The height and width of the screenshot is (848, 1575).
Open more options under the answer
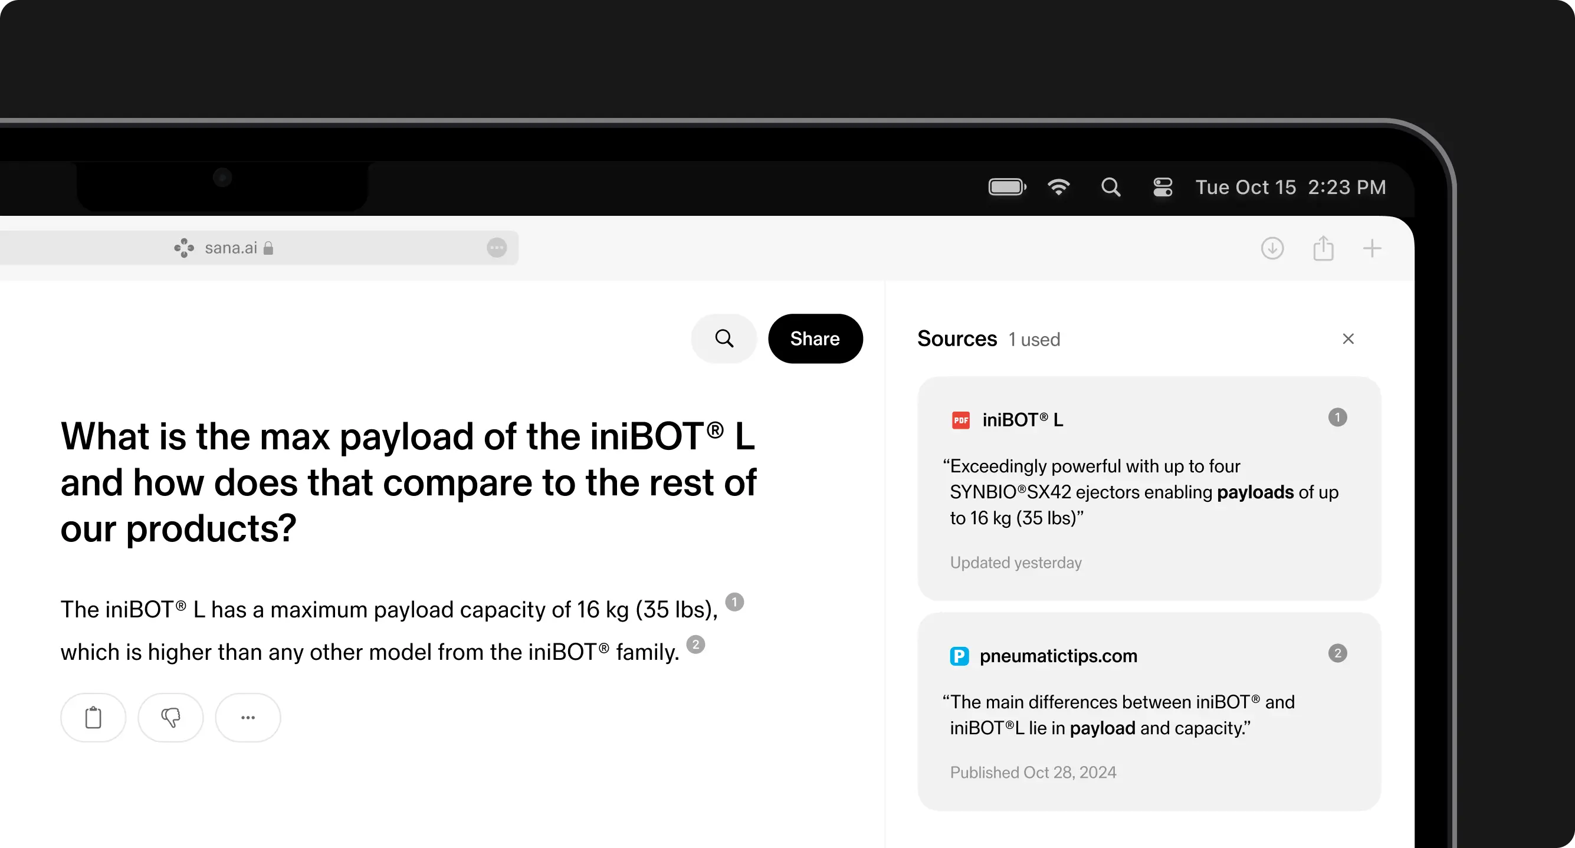pos(248,717)
